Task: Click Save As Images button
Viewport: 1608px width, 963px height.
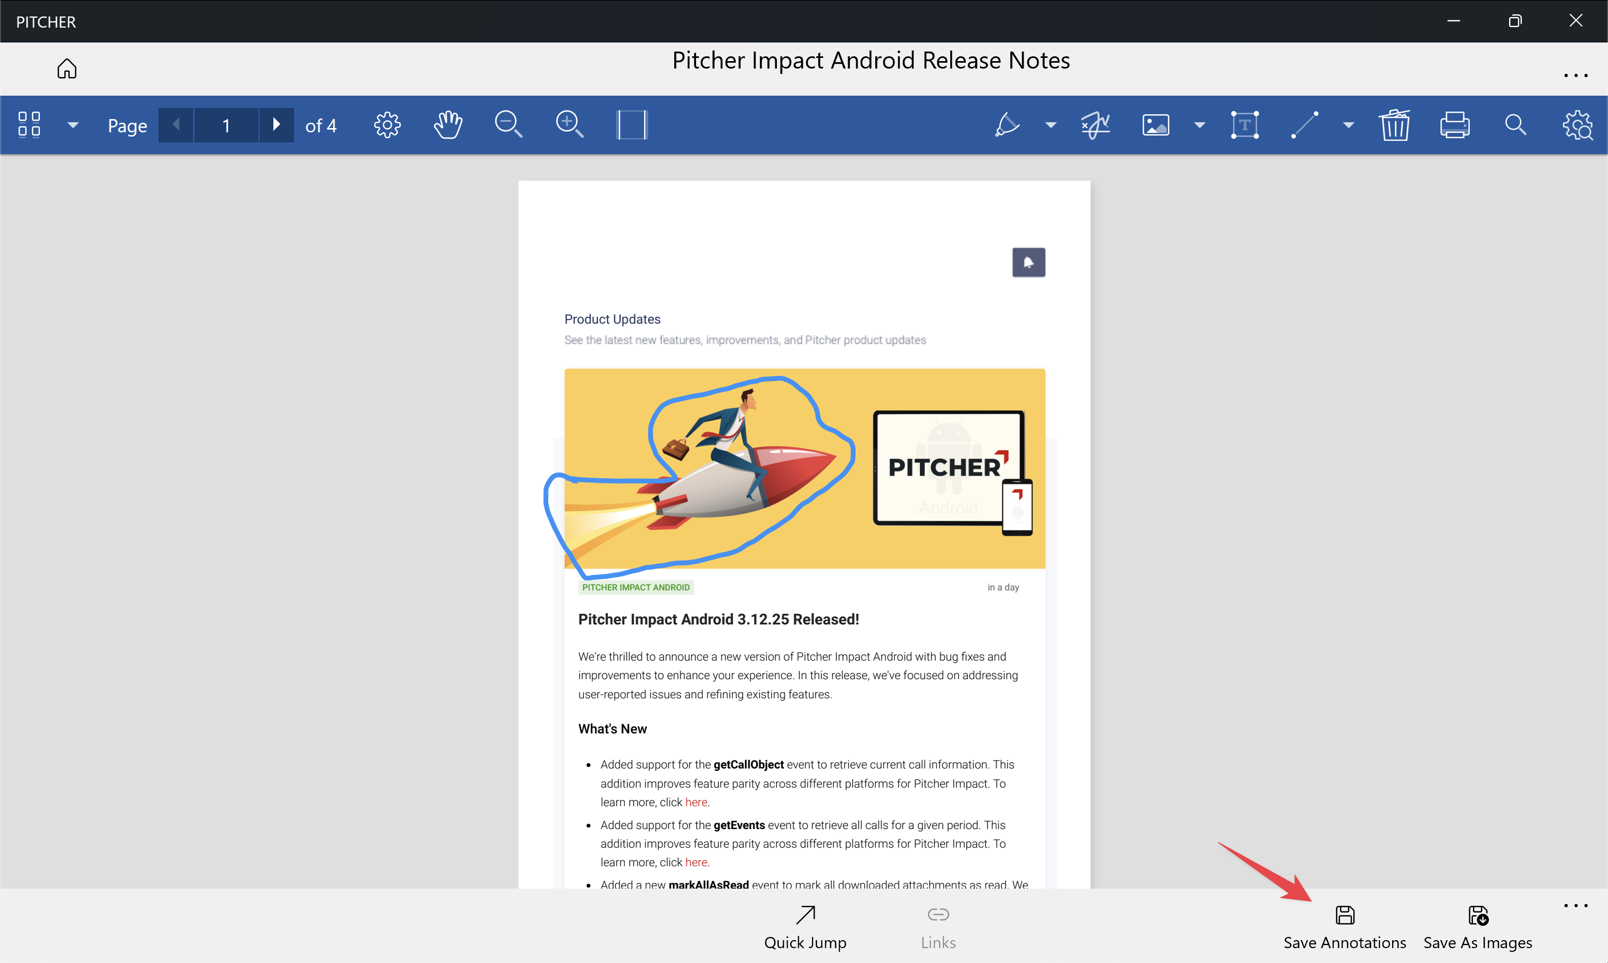Action: pyautogui.click(x=1478, y=928)
